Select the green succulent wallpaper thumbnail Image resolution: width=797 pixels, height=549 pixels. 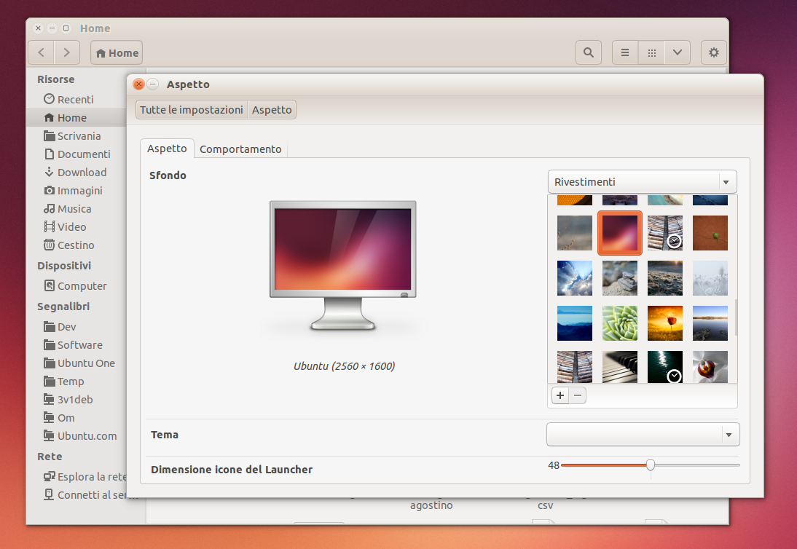(620, 323)
